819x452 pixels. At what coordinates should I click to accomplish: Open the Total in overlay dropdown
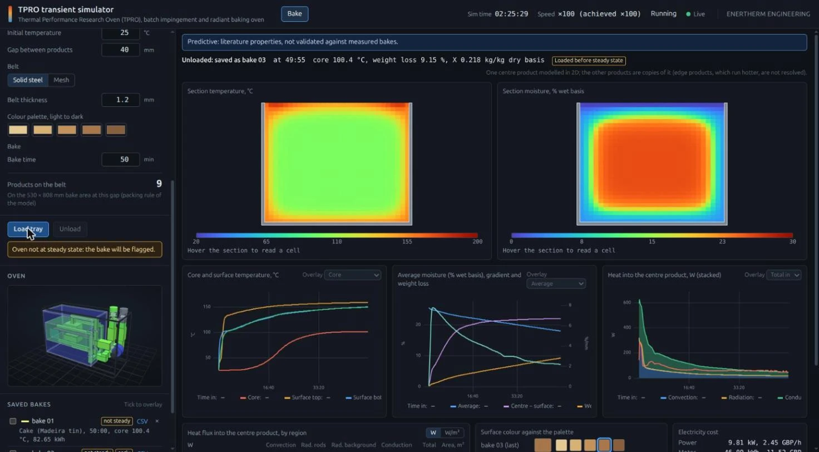[x=783, y=275]
